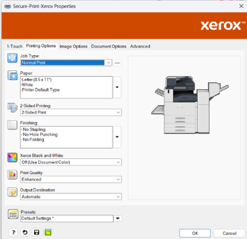This screenshot has height=239, width=247.
Task: Click the printer preview image
Action: pos(190,105)
